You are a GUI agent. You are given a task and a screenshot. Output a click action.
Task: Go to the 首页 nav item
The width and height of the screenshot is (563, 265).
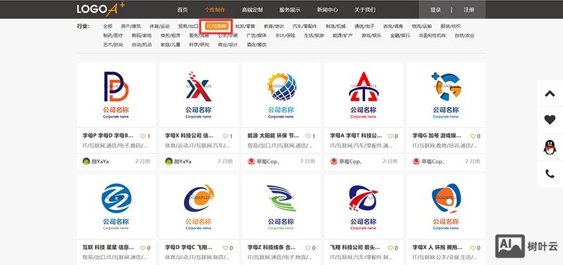tap(182, 10)
